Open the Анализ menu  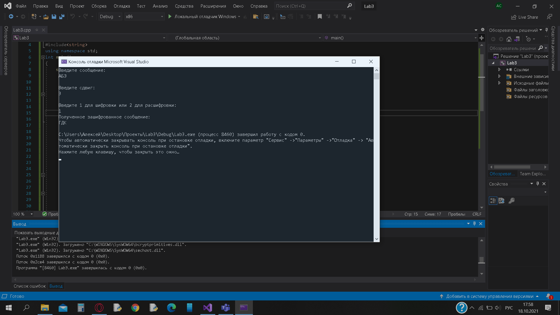pos(160,6)
